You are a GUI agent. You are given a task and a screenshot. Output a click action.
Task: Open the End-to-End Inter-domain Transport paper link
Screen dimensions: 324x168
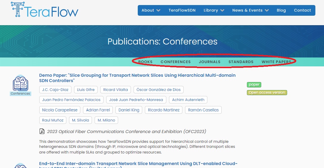pyautogui.click(x=138, y=165)
